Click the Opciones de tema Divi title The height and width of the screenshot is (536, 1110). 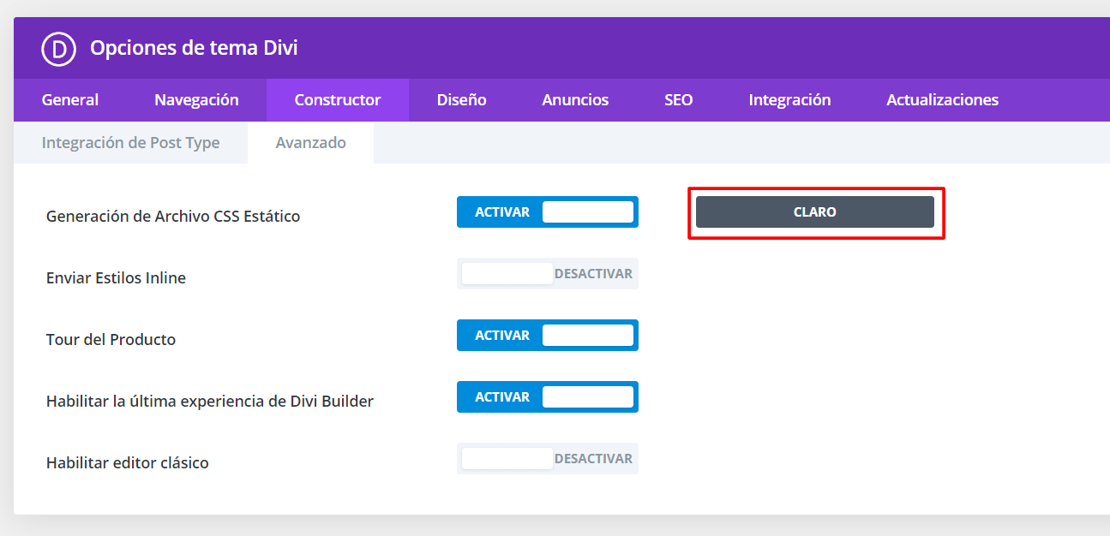(194, 48)
